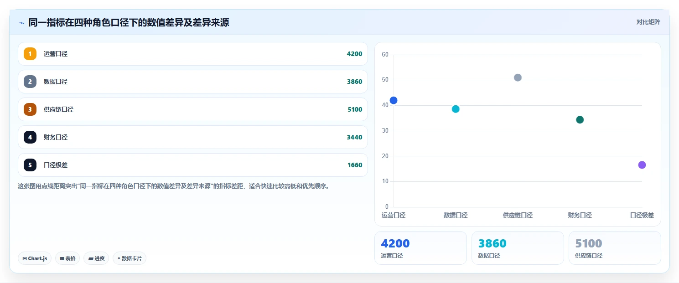
Task: Click the 口径极差 row label in list
Action: coord(56,165)
